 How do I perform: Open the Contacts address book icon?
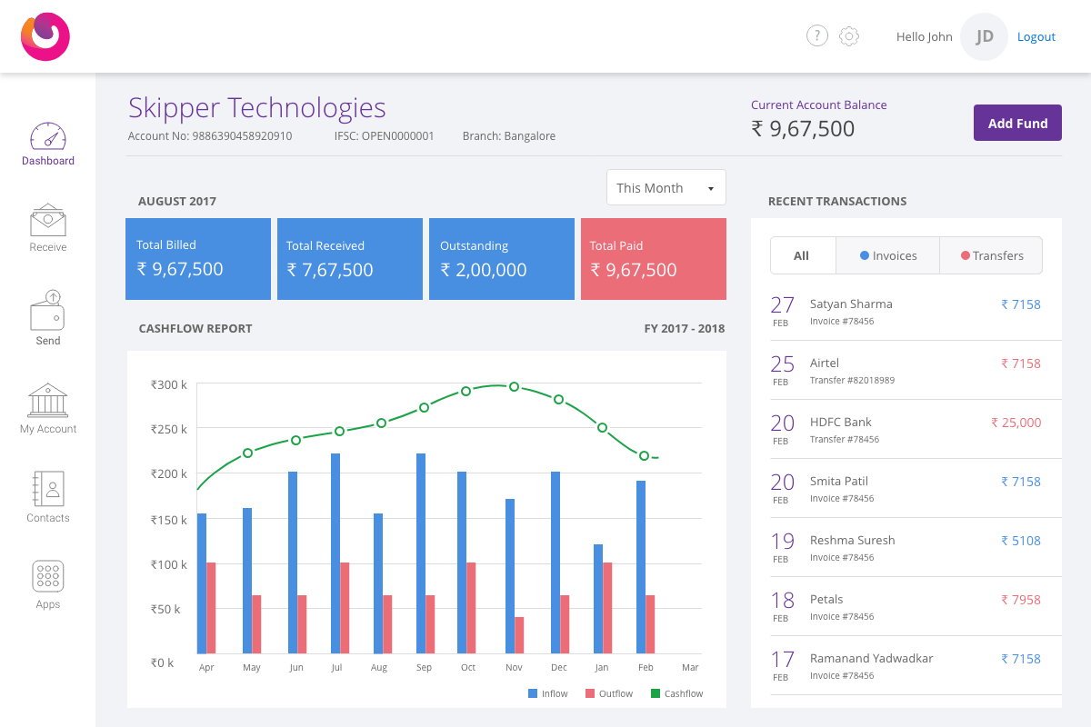pos(48,489)
